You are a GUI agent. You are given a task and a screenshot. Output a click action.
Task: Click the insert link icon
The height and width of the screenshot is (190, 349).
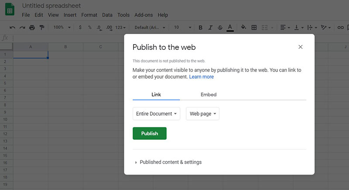[x=340, y=28]
